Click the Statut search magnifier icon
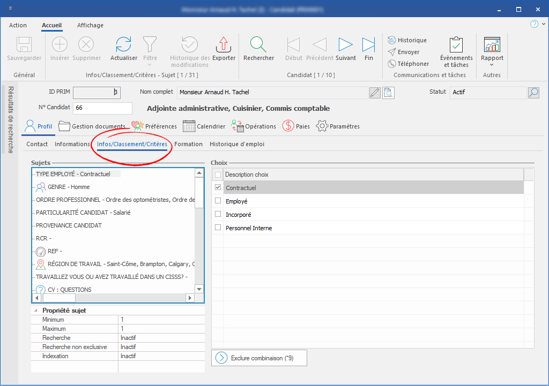Image resolution: width=549 pixels, height=386 pixels. (x=533, y=93)
